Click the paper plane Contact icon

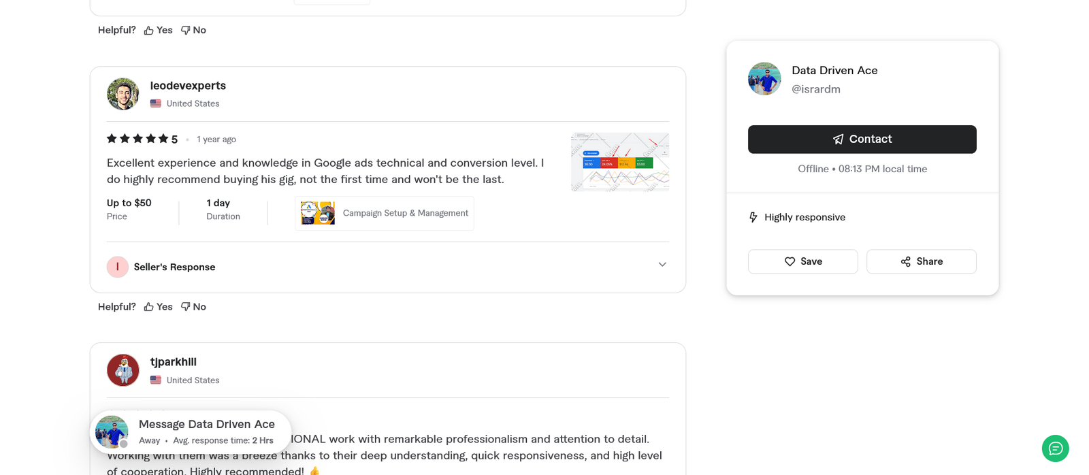(839, 139)
